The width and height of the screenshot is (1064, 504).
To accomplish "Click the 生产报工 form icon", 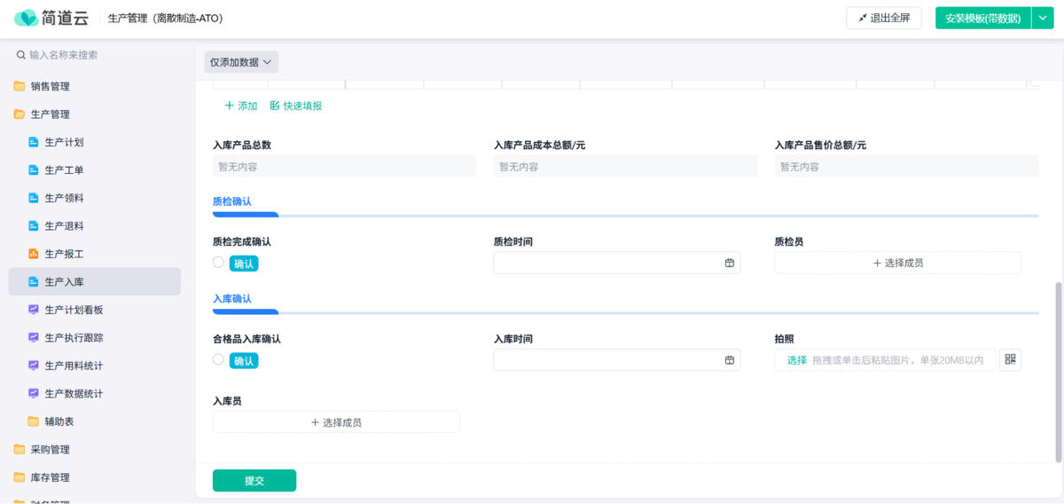I will [34, 254].
